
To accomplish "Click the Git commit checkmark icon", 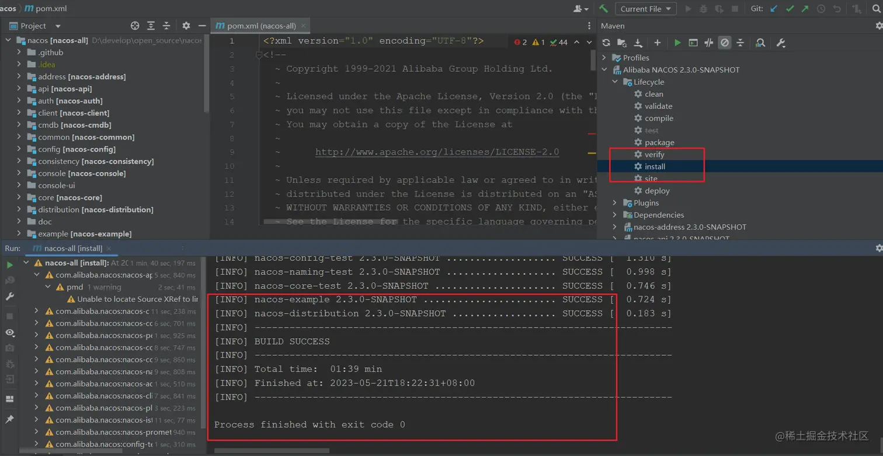I will (790, 9).
